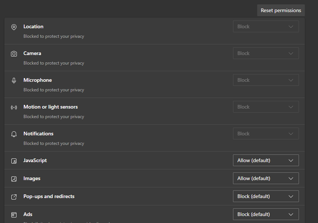318x223 pixels.
Task: Select the Location settings row
Action: (x=110, y=31)
